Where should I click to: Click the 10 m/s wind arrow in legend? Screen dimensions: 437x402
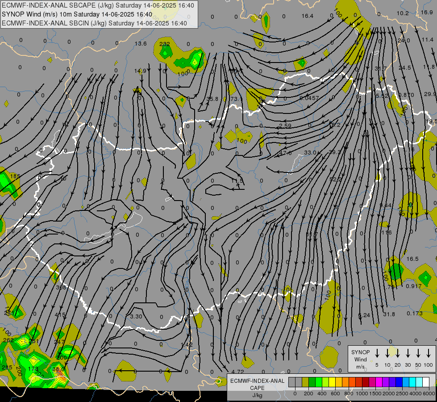(x=387, y=353)
